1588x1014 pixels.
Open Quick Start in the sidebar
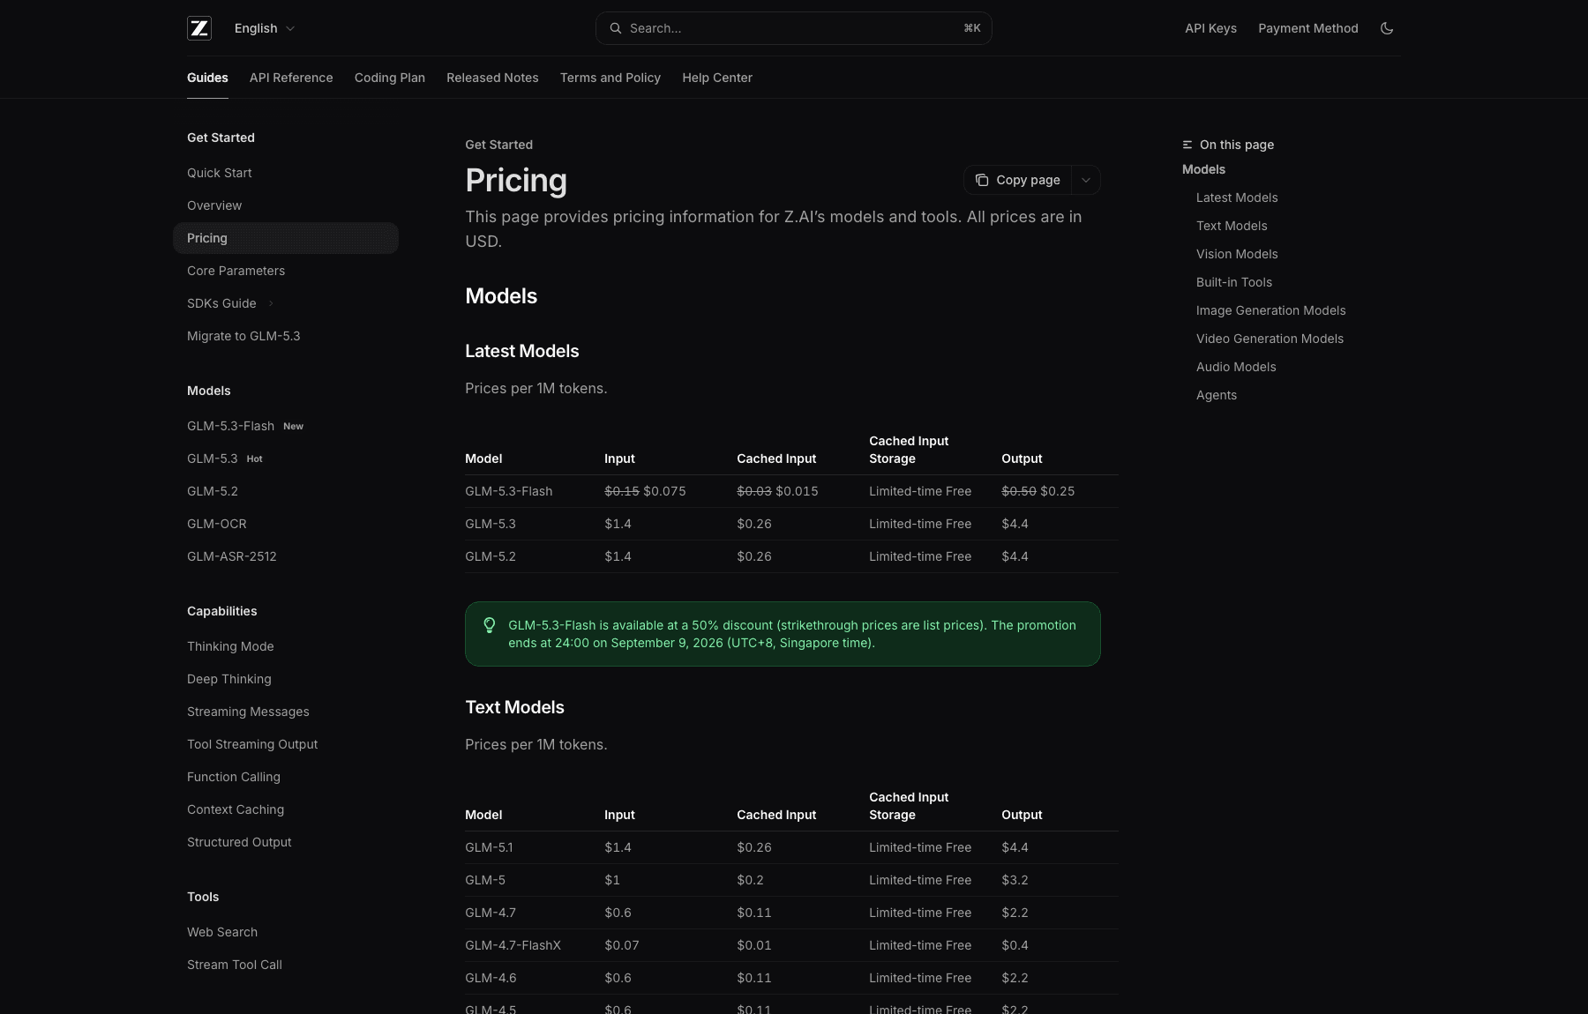[286, 173]
